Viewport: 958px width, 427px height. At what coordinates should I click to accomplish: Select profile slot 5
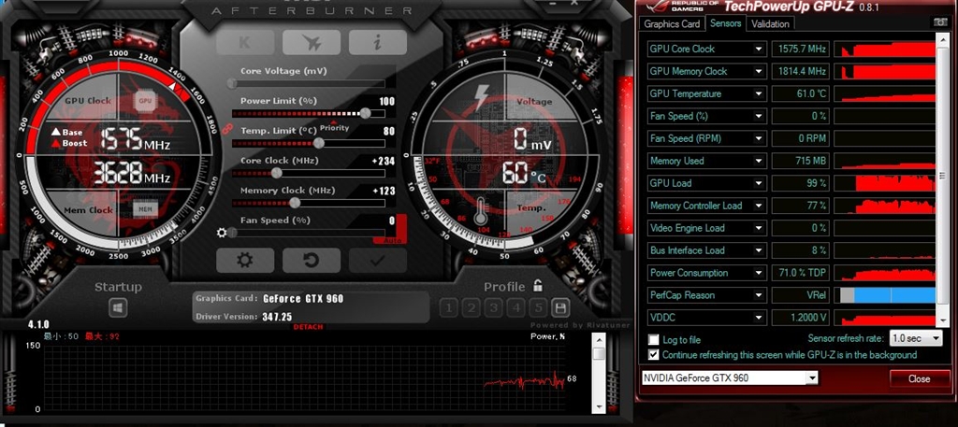point(538,308)
